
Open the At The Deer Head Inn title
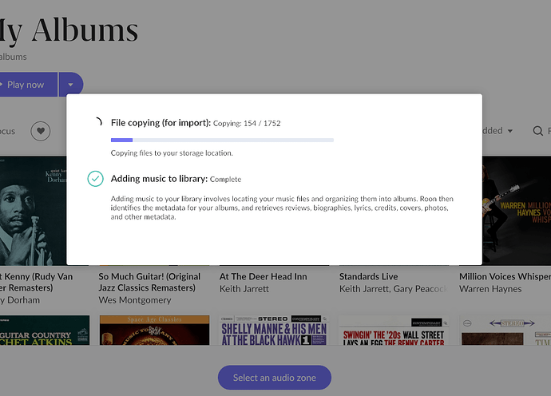coord(264,276)
